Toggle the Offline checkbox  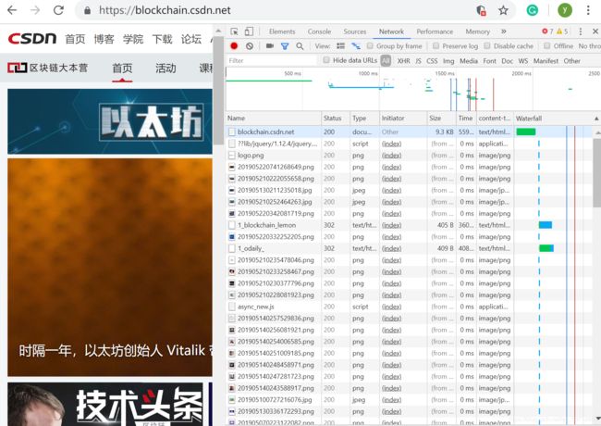click(x=547, y=46)
